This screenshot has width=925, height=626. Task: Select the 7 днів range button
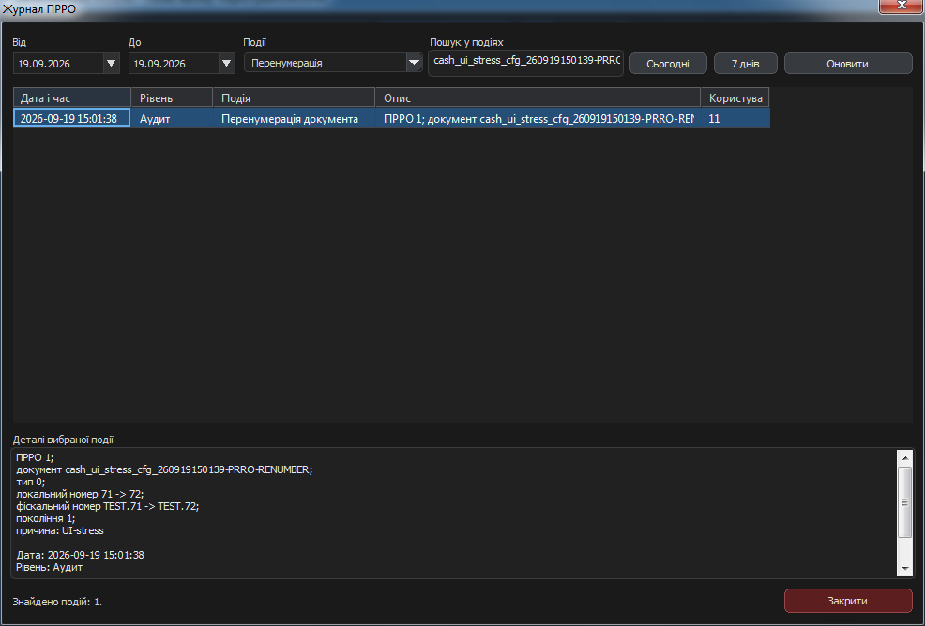(745, 64)
